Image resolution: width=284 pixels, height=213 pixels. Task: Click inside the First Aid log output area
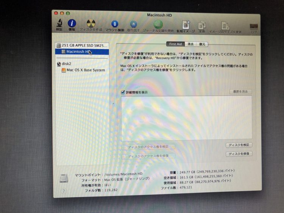(x=186, y=118)
